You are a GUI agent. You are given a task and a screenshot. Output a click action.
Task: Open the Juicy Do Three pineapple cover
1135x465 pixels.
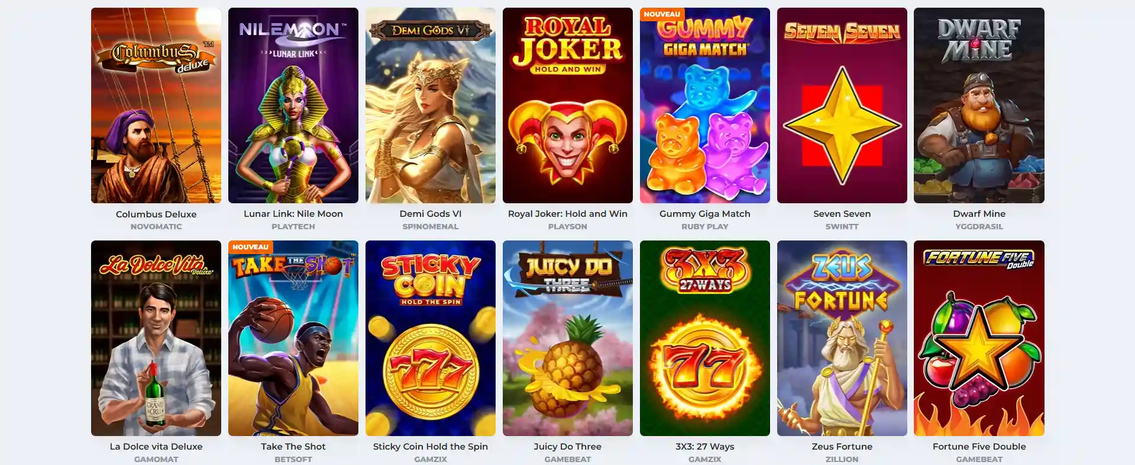568,338
